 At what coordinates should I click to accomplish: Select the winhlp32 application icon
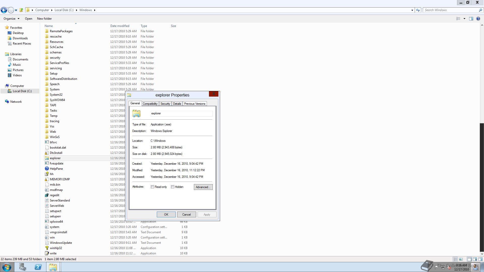click(x=47, y=248)
